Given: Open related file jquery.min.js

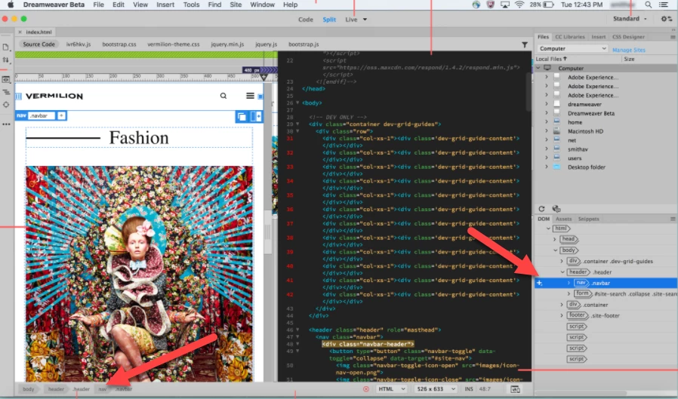Looking at the screenshot, I should (227, 45).
